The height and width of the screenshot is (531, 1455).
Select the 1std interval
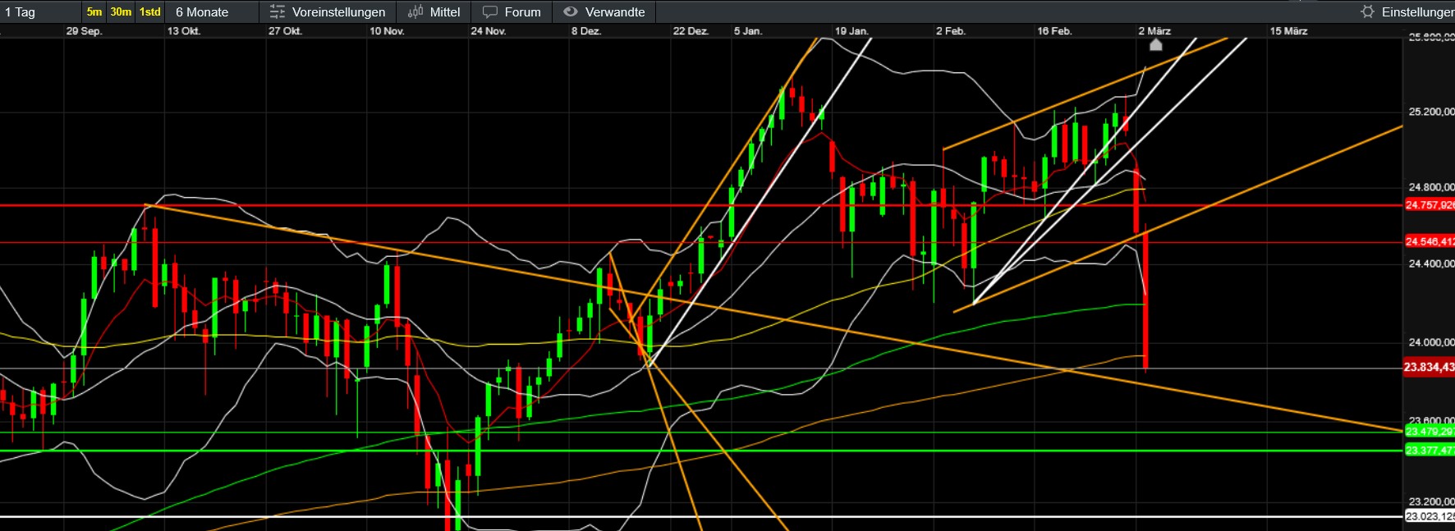149,12
